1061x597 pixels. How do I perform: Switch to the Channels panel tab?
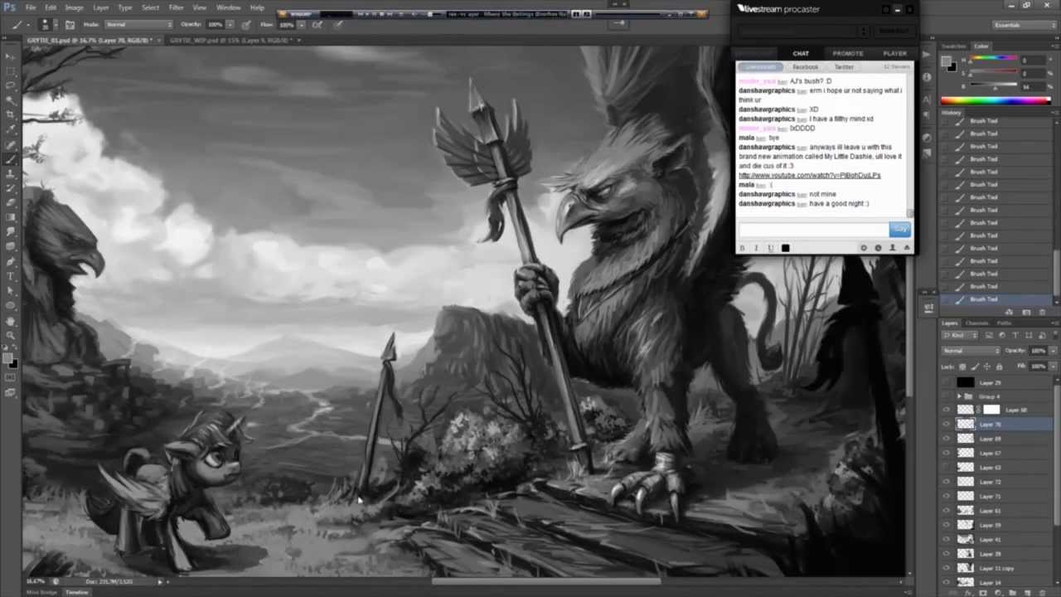pyautogui.click(x=976, y=323)
